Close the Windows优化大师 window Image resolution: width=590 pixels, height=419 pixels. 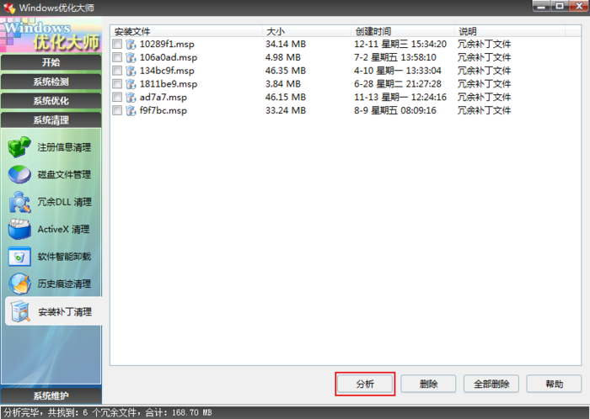pyautogui.click(x=578, y=6)
